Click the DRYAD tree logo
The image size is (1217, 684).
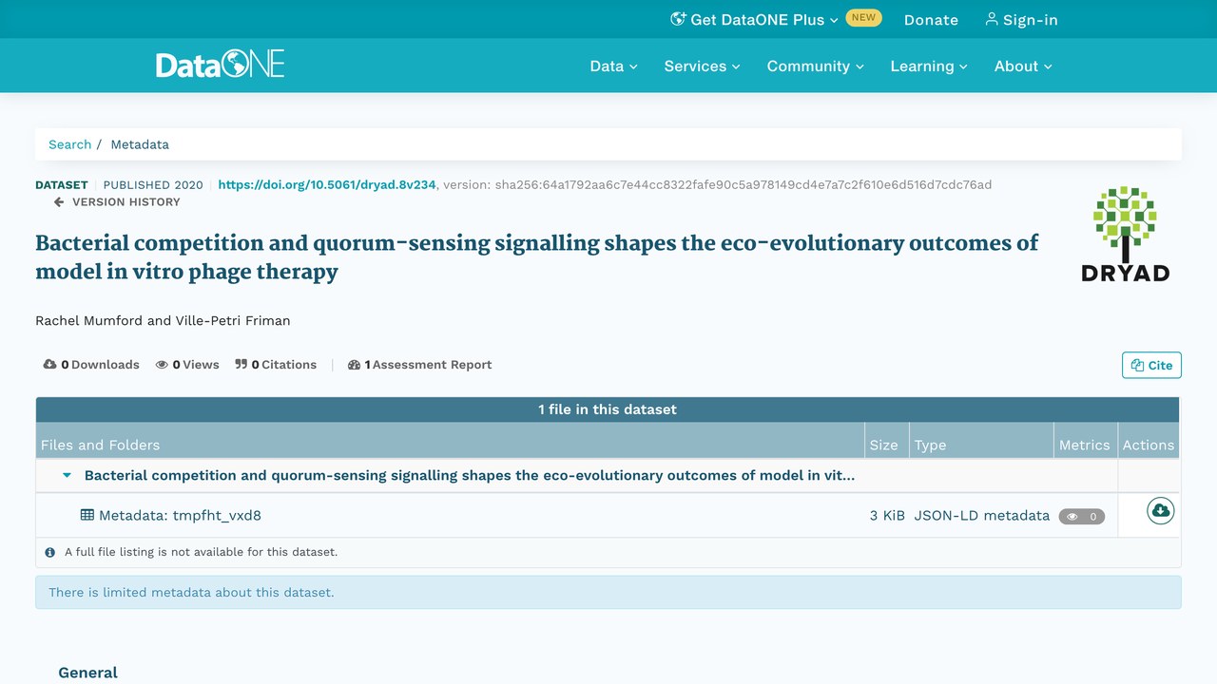[x=1126, y=234]
